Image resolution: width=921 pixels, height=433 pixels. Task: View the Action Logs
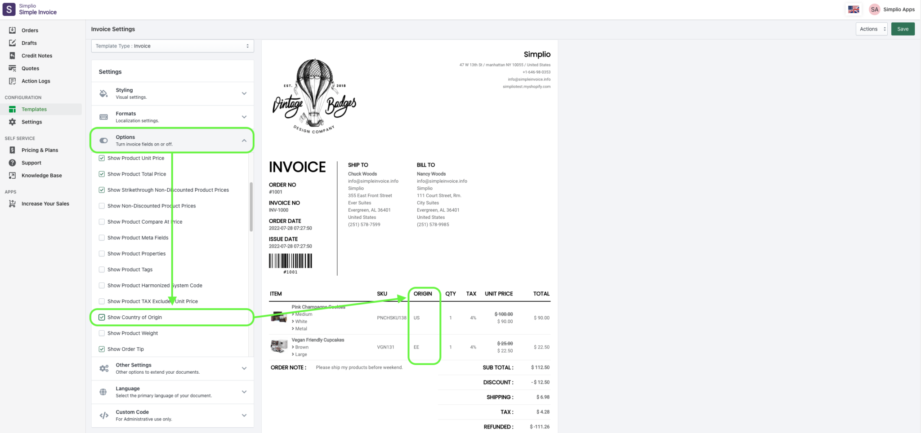tap(36, 81)
